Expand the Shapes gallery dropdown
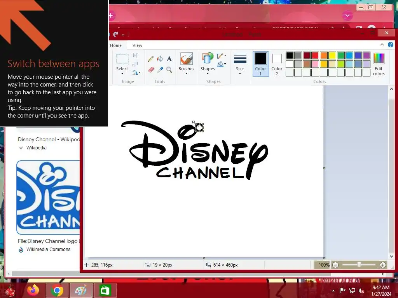This screenshot has height=298, width=398. (208, 73)
